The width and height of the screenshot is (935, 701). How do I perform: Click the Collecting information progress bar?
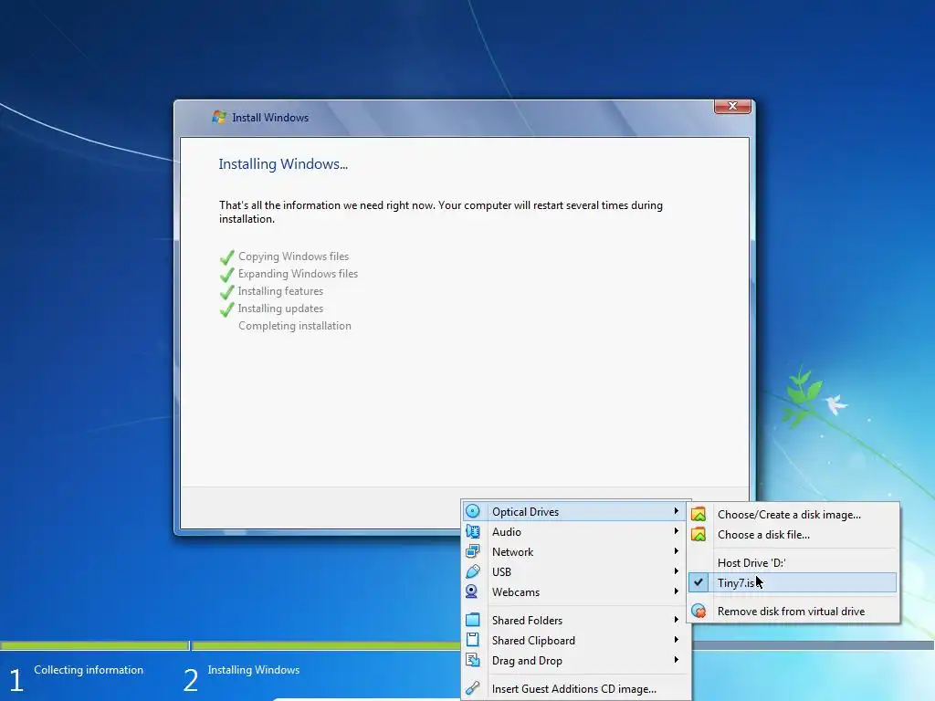[x=94, y=645]
